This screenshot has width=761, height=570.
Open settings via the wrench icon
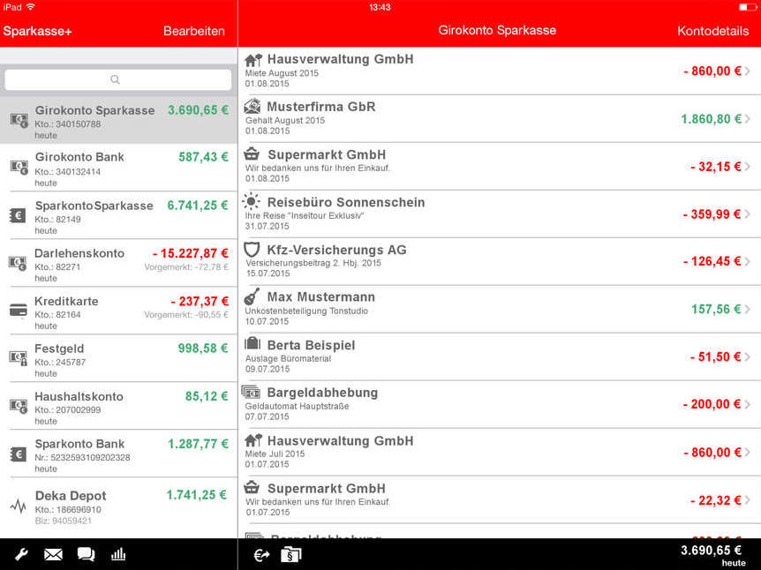(x=21, y=554)
